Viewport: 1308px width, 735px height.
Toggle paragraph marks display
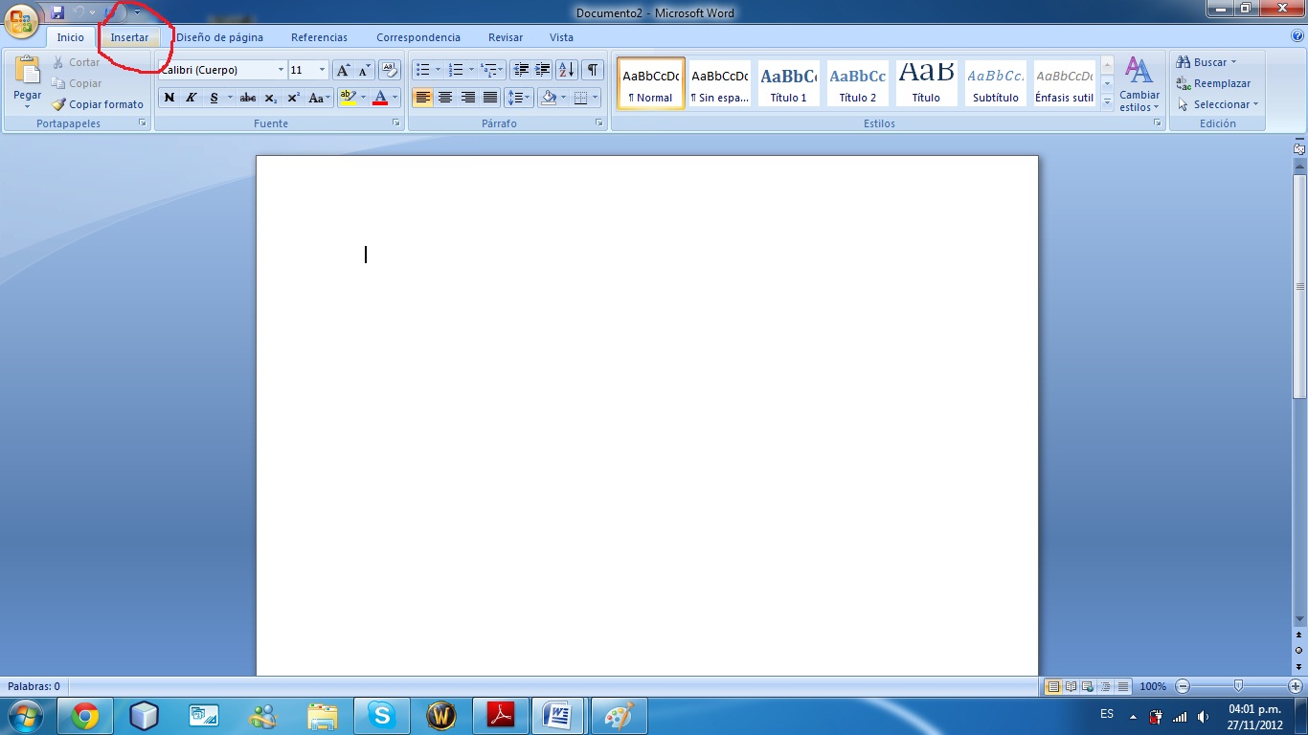pos(592,69)
